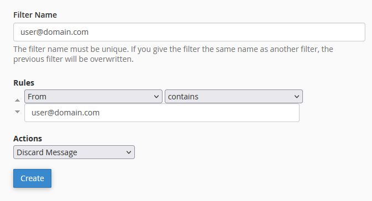Click the Filter Name label

[x=35, y=15]
